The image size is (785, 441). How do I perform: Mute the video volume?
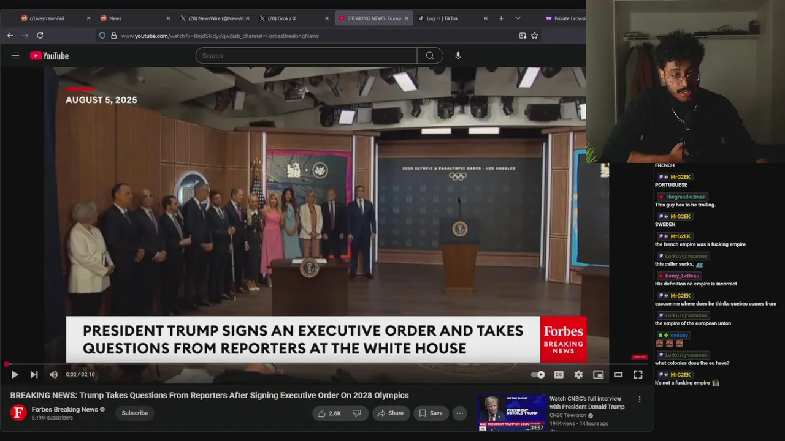point(53,374)
